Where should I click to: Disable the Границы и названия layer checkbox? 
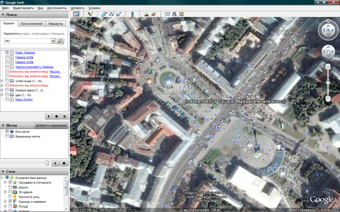[10, 202]
